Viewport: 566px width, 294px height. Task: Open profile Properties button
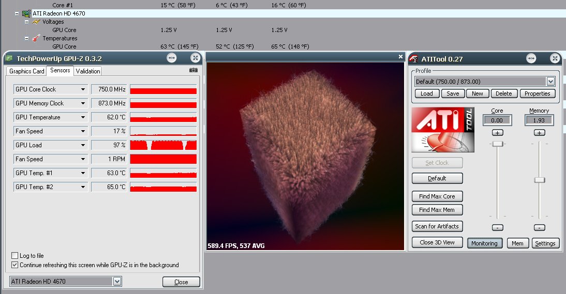(x=538, y=94)
